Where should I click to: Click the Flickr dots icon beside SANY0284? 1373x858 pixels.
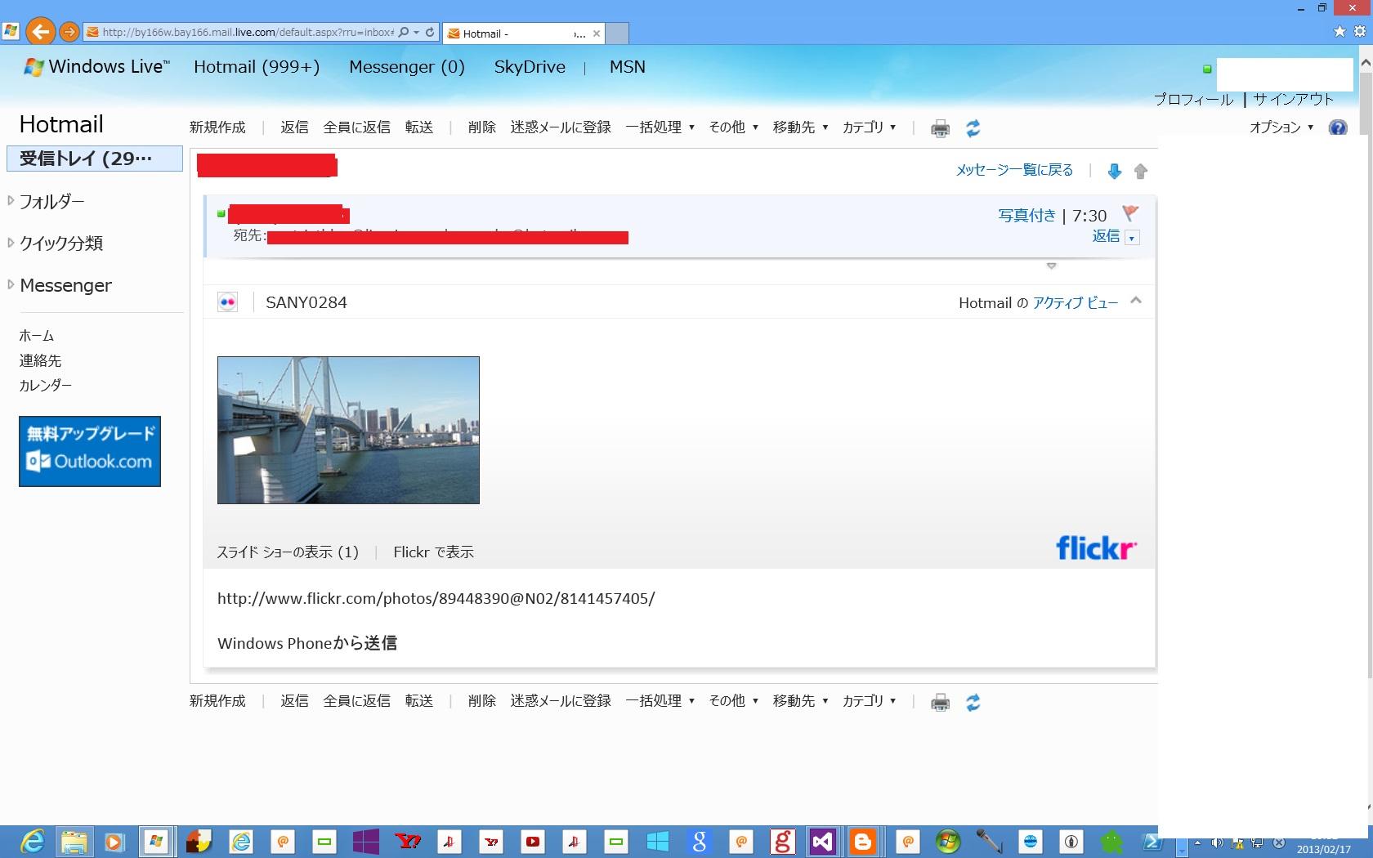tap(227, 302)
